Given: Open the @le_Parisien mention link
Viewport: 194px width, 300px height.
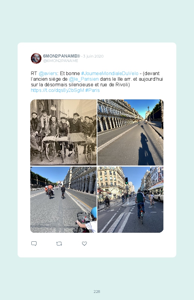Looking at the screenshot, I should tap(84, 79).
